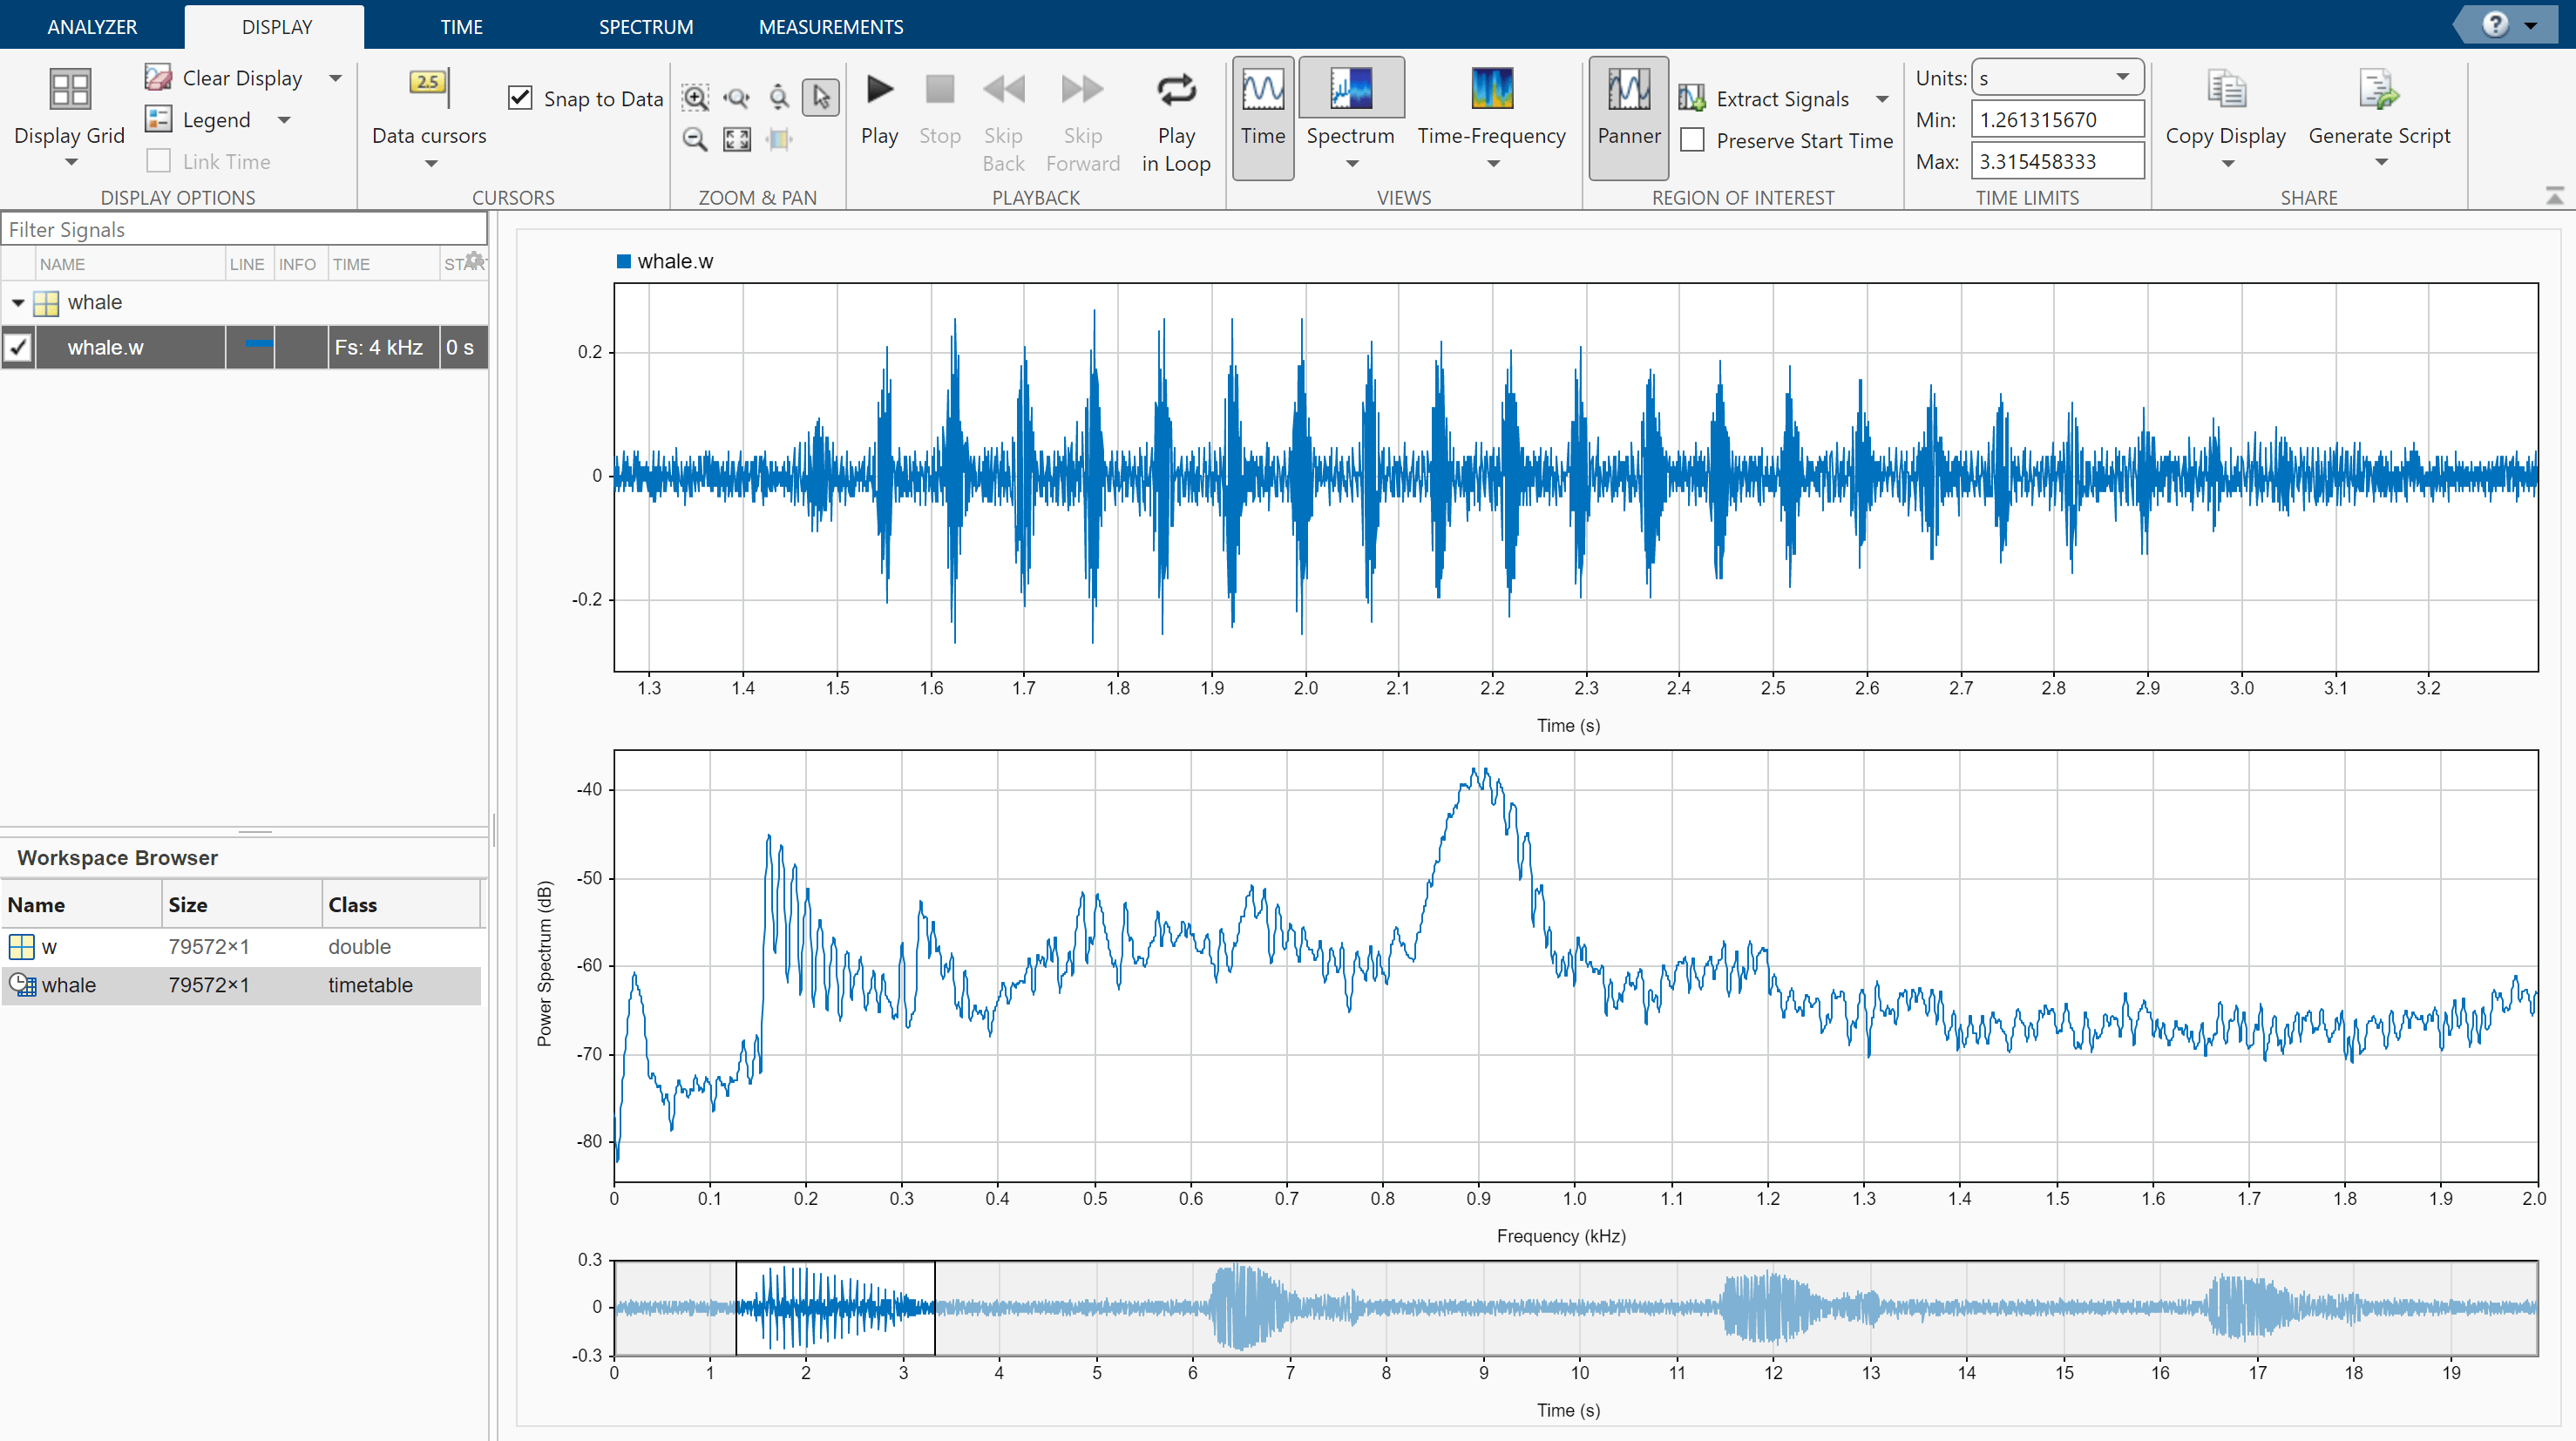The height and width of the screenshot is (1441, 2576).
Task: Select the Zoom In tool
Action: click(695, 97)
